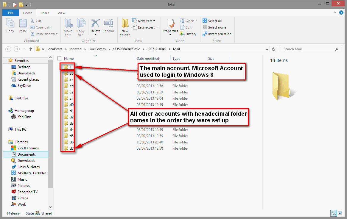Open SkyDrive under Favorites
The width and height of the screenshot is (347, 219).
24,86
